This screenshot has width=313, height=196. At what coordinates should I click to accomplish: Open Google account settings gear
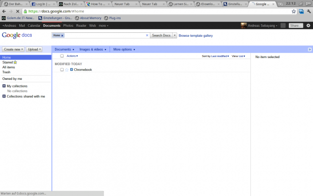308,26
